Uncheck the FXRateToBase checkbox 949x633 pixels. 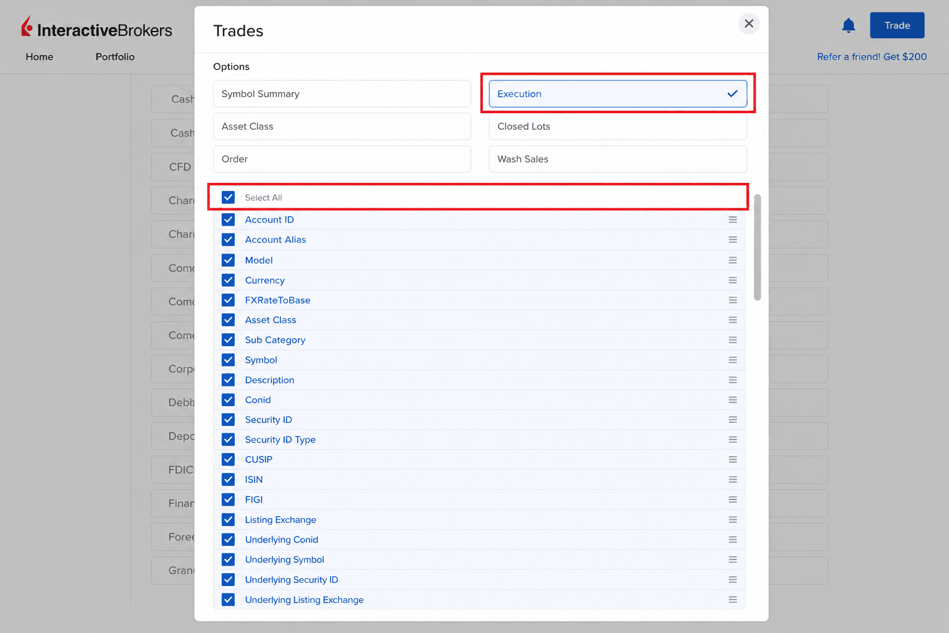(229, 300)
